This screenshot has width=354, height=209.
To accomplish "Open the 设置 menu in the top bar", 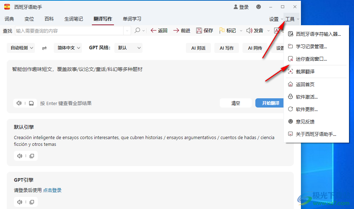I will [x=276, y=19].
